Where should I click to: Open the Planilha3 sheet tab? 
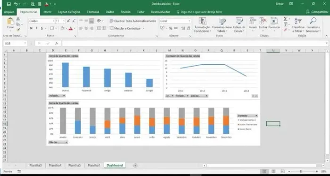click(35, 165)
